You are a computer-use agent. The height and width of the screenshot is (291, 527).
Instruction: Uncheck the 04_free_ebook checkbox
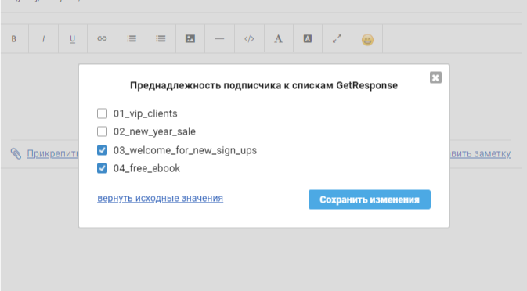[x=102, y=168]
